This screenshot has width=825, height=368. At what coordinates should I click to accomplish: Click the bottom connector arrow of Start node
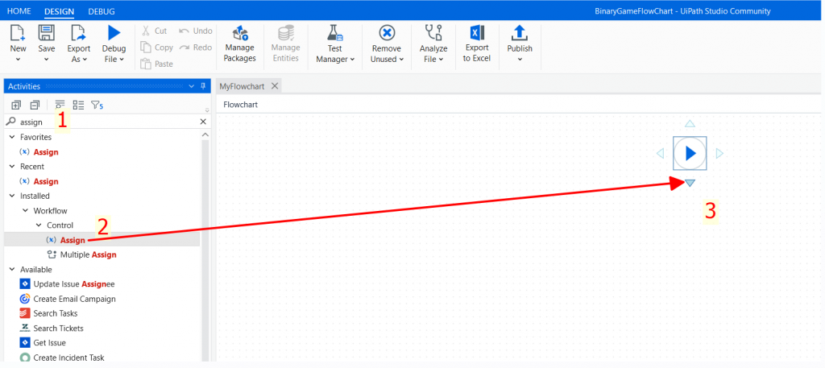[x=690, y=183]
